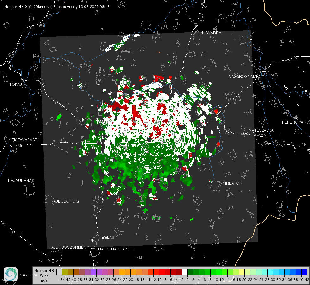
Task: Click road number 35 at lower left
Action: coord(4,224)
